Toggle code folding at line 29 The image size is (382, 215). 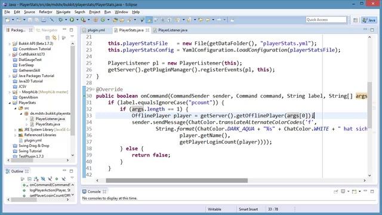(93, 89)
